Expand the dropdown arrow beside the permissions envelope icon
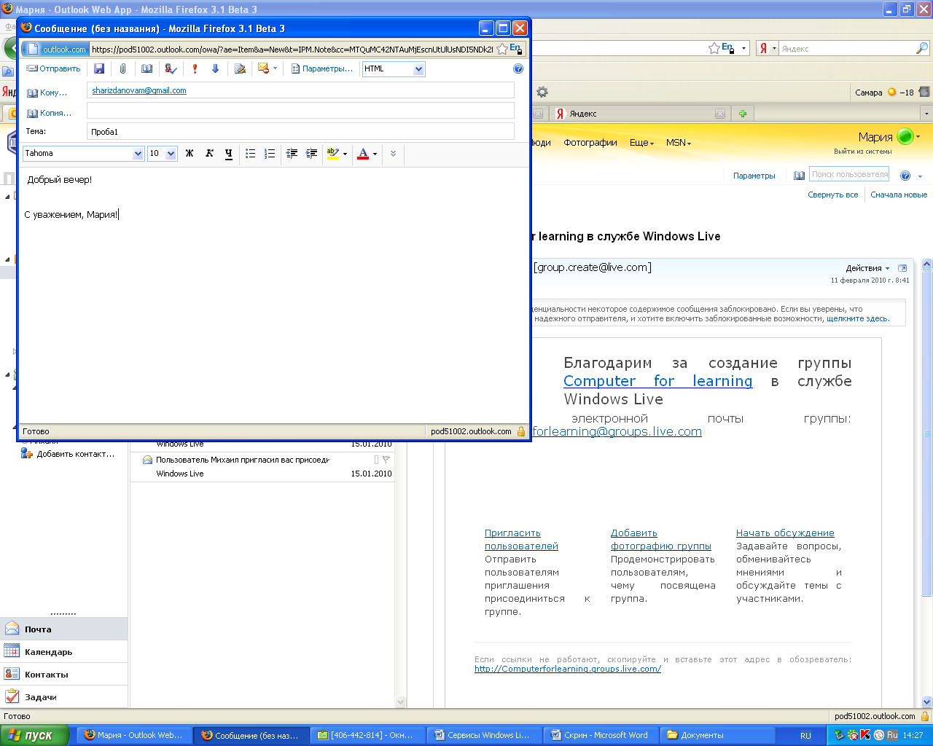The height and width of the screenshot is (746, 933). (x=275, y=68)
